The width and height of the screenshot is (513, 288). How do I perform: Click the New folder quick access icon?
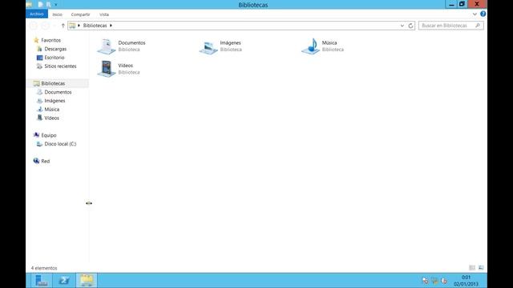coord(48,5)
